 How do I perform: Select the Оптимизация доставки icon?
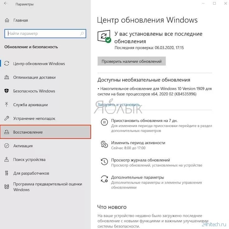coord(7,77)
